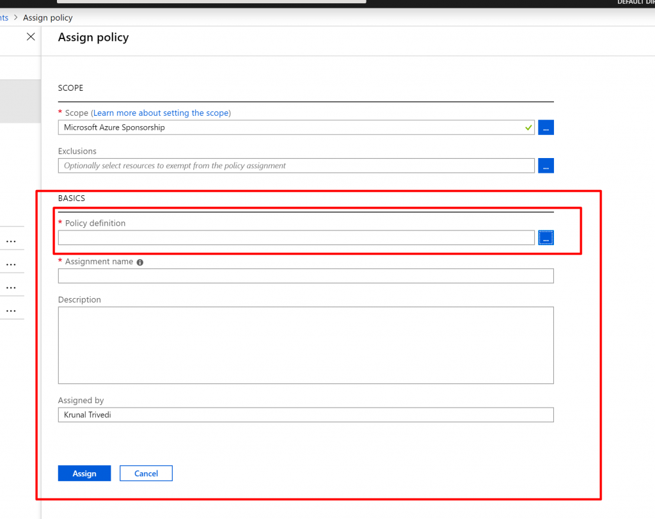
Task: Open third row's ellipsis menu in left list
Action: (11, 287)
